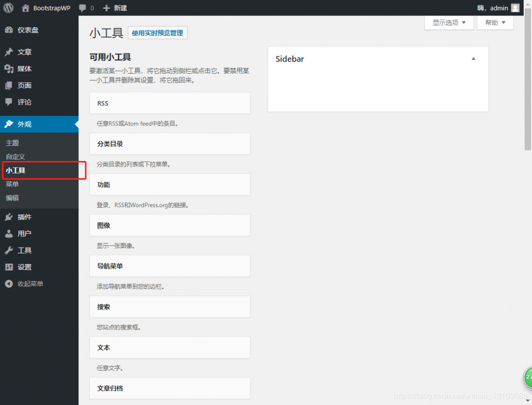Collapse the Sidebar widget area arrow
The image size is (532, 405).
[x=473, y=59]
